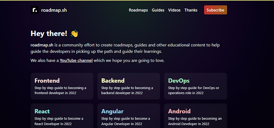Click the roadmap.sh site name text

(54, 10)
